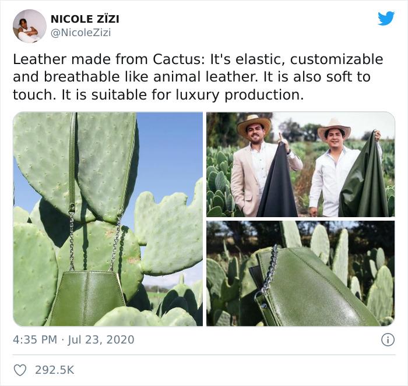Screen dimensions: 408x386
Task: Open the tweet info icon
Action: 388,340
